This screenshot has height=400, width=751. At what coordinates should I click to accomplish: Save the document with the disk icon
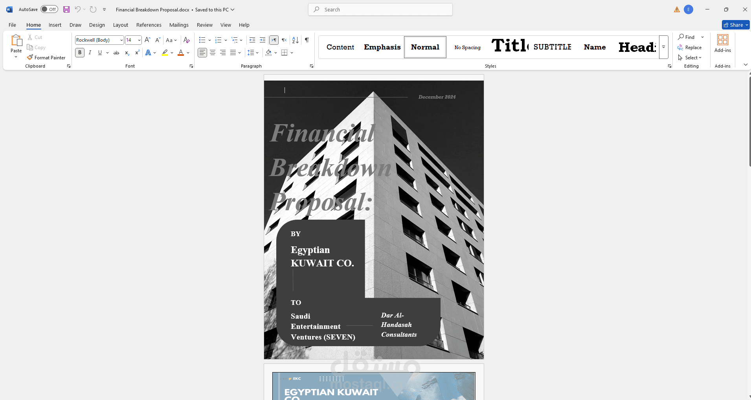66,9
